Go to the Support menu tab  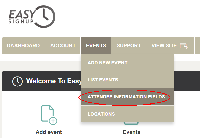pyautogui.click(x=129, y=46)
